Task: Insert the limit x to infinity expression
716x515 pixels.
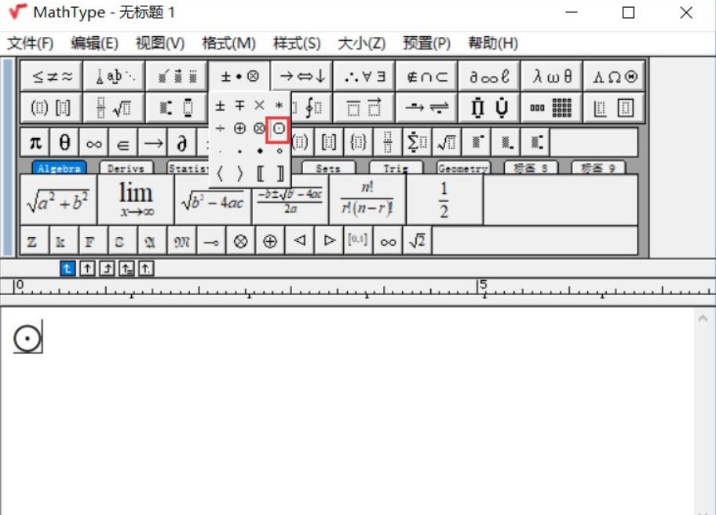Action: pos(136,200)
